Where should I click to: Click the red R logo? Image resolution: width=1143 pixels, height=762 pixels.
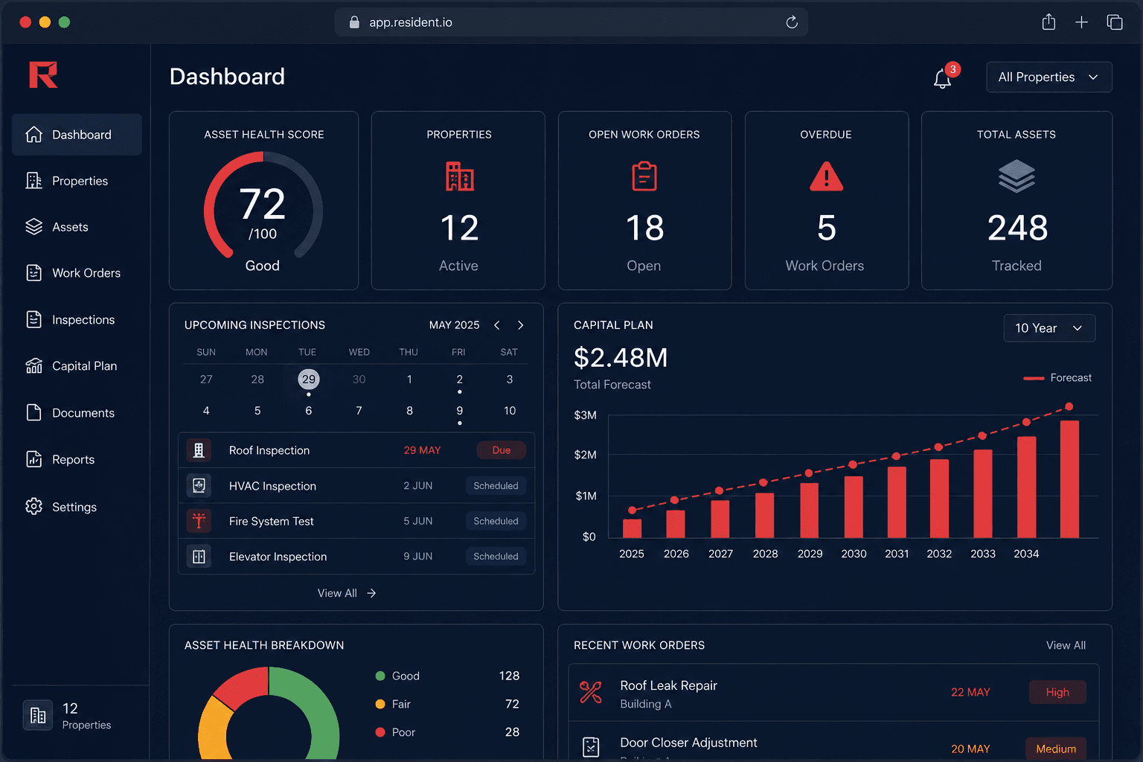[43, 75]
